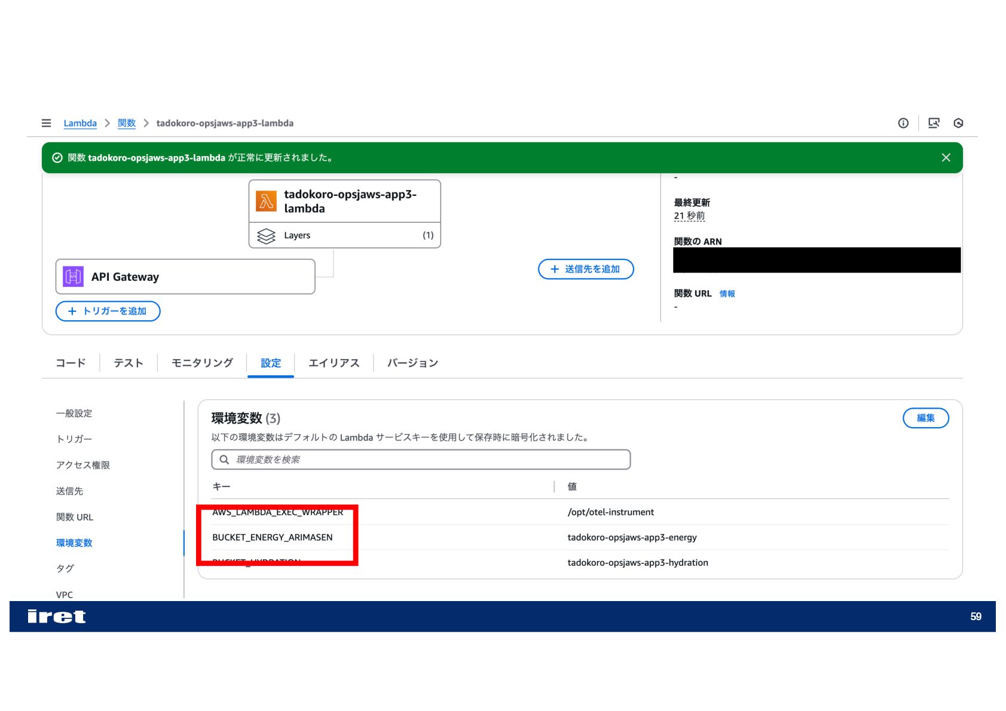Click the purple API Gateway icon
The height and width of the screenshot is (711, 1006).
click(73, 277)
